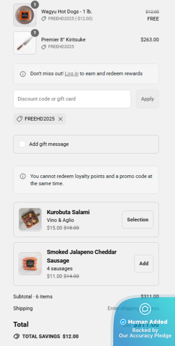Screen dimensions: 175x346
Task: Click tag icon under Wagyu Hot Dogs
Action: click(44, 19)
